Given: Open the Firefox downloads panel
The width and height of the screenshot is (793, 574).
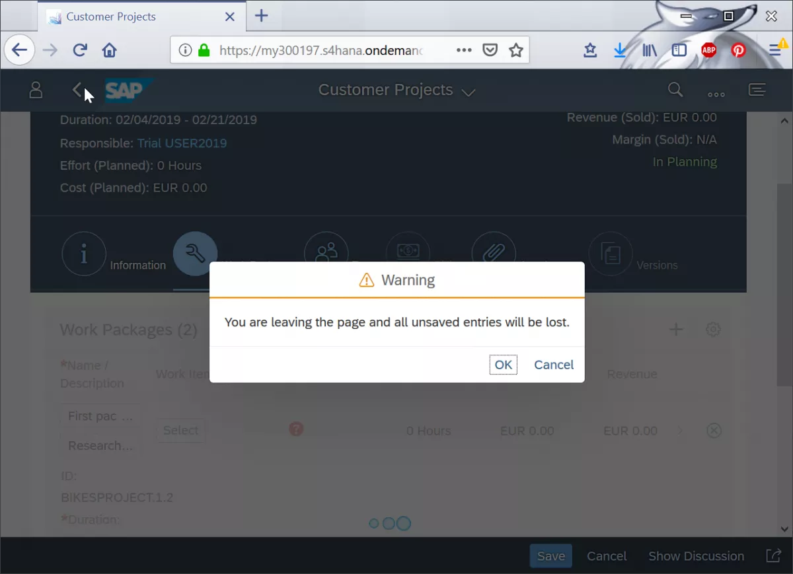Looking at the screenshot, I should [x=620, y=50].
